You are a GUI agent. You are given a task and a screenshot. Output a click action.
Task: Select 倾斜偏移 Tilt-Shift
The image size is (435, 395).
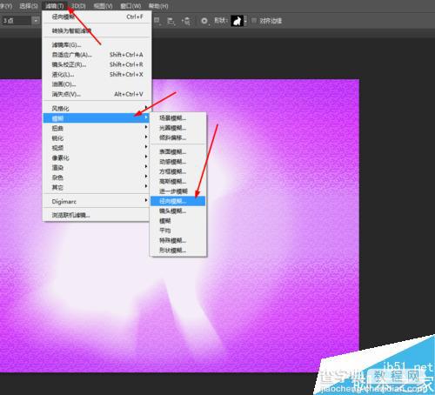coord(178,137)
